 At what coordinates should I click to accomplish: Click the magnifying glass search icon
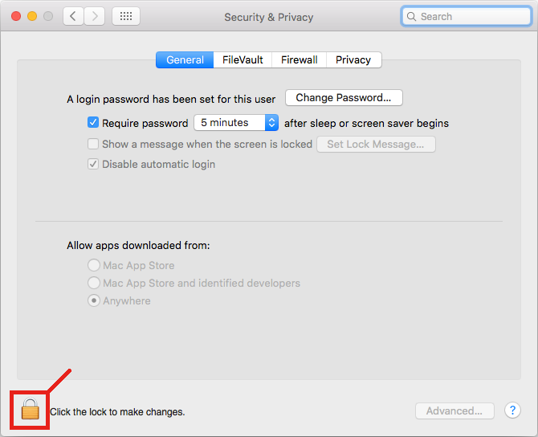[x=411, y=16]
